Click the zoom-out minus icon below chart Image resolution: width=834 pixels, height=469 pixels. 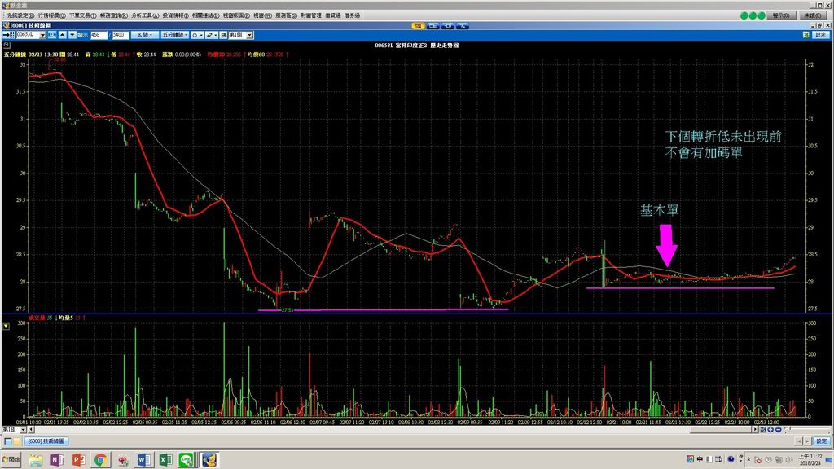click(778, 429)
